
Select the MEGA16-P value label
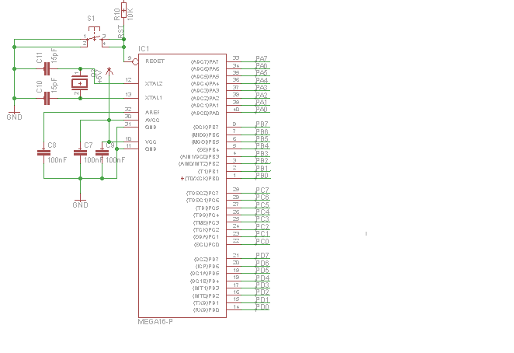(x=155, y=322)
